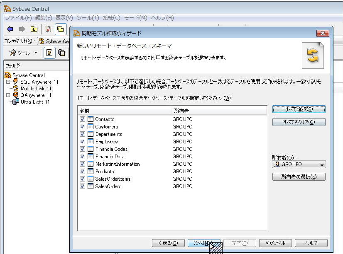Expand the SQL Anywhere 11 tree node
The height and width of the screenshot is (254, 343).
coord(8,82)
